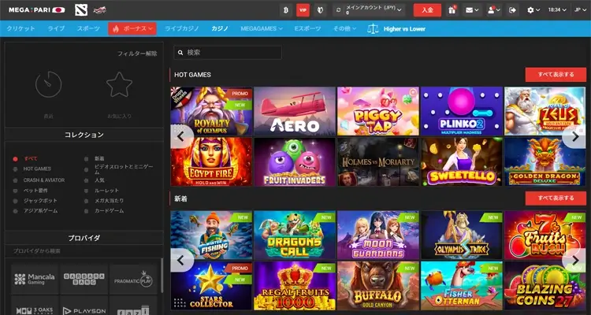Slide 新着 carousel to next

(x=574, y=260)
